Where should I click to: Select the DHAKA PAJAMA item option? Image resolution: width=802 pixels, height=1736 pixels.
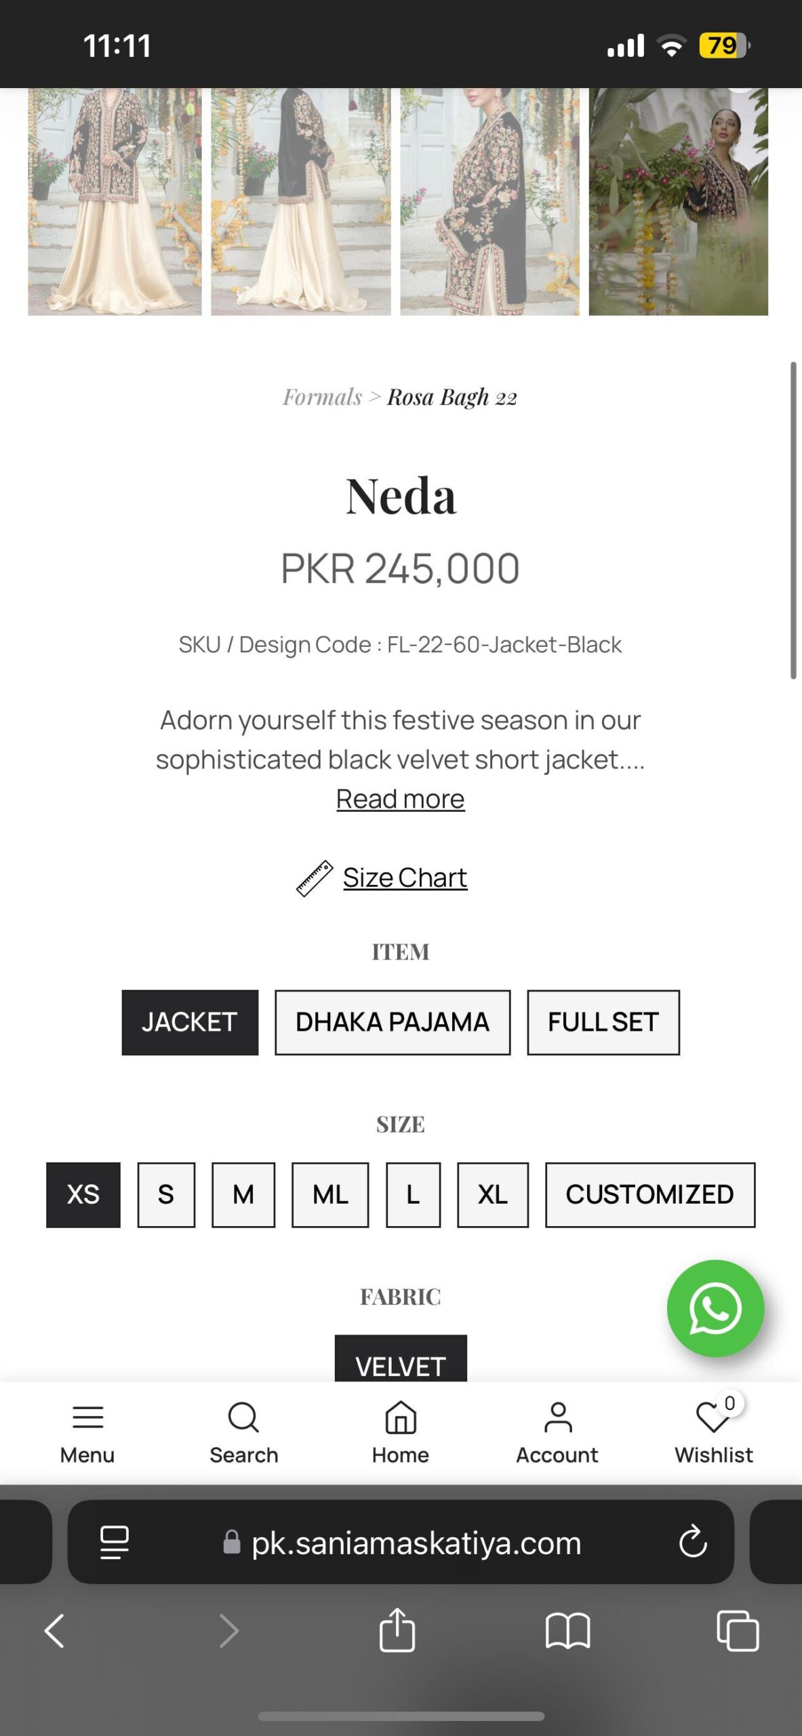[x=392, y=1022]
